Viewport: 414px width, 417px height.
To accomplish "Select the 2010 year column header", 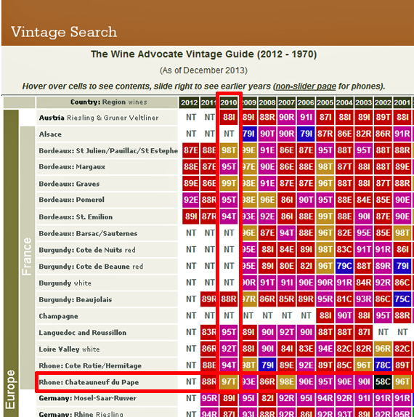I will (228, 102).
